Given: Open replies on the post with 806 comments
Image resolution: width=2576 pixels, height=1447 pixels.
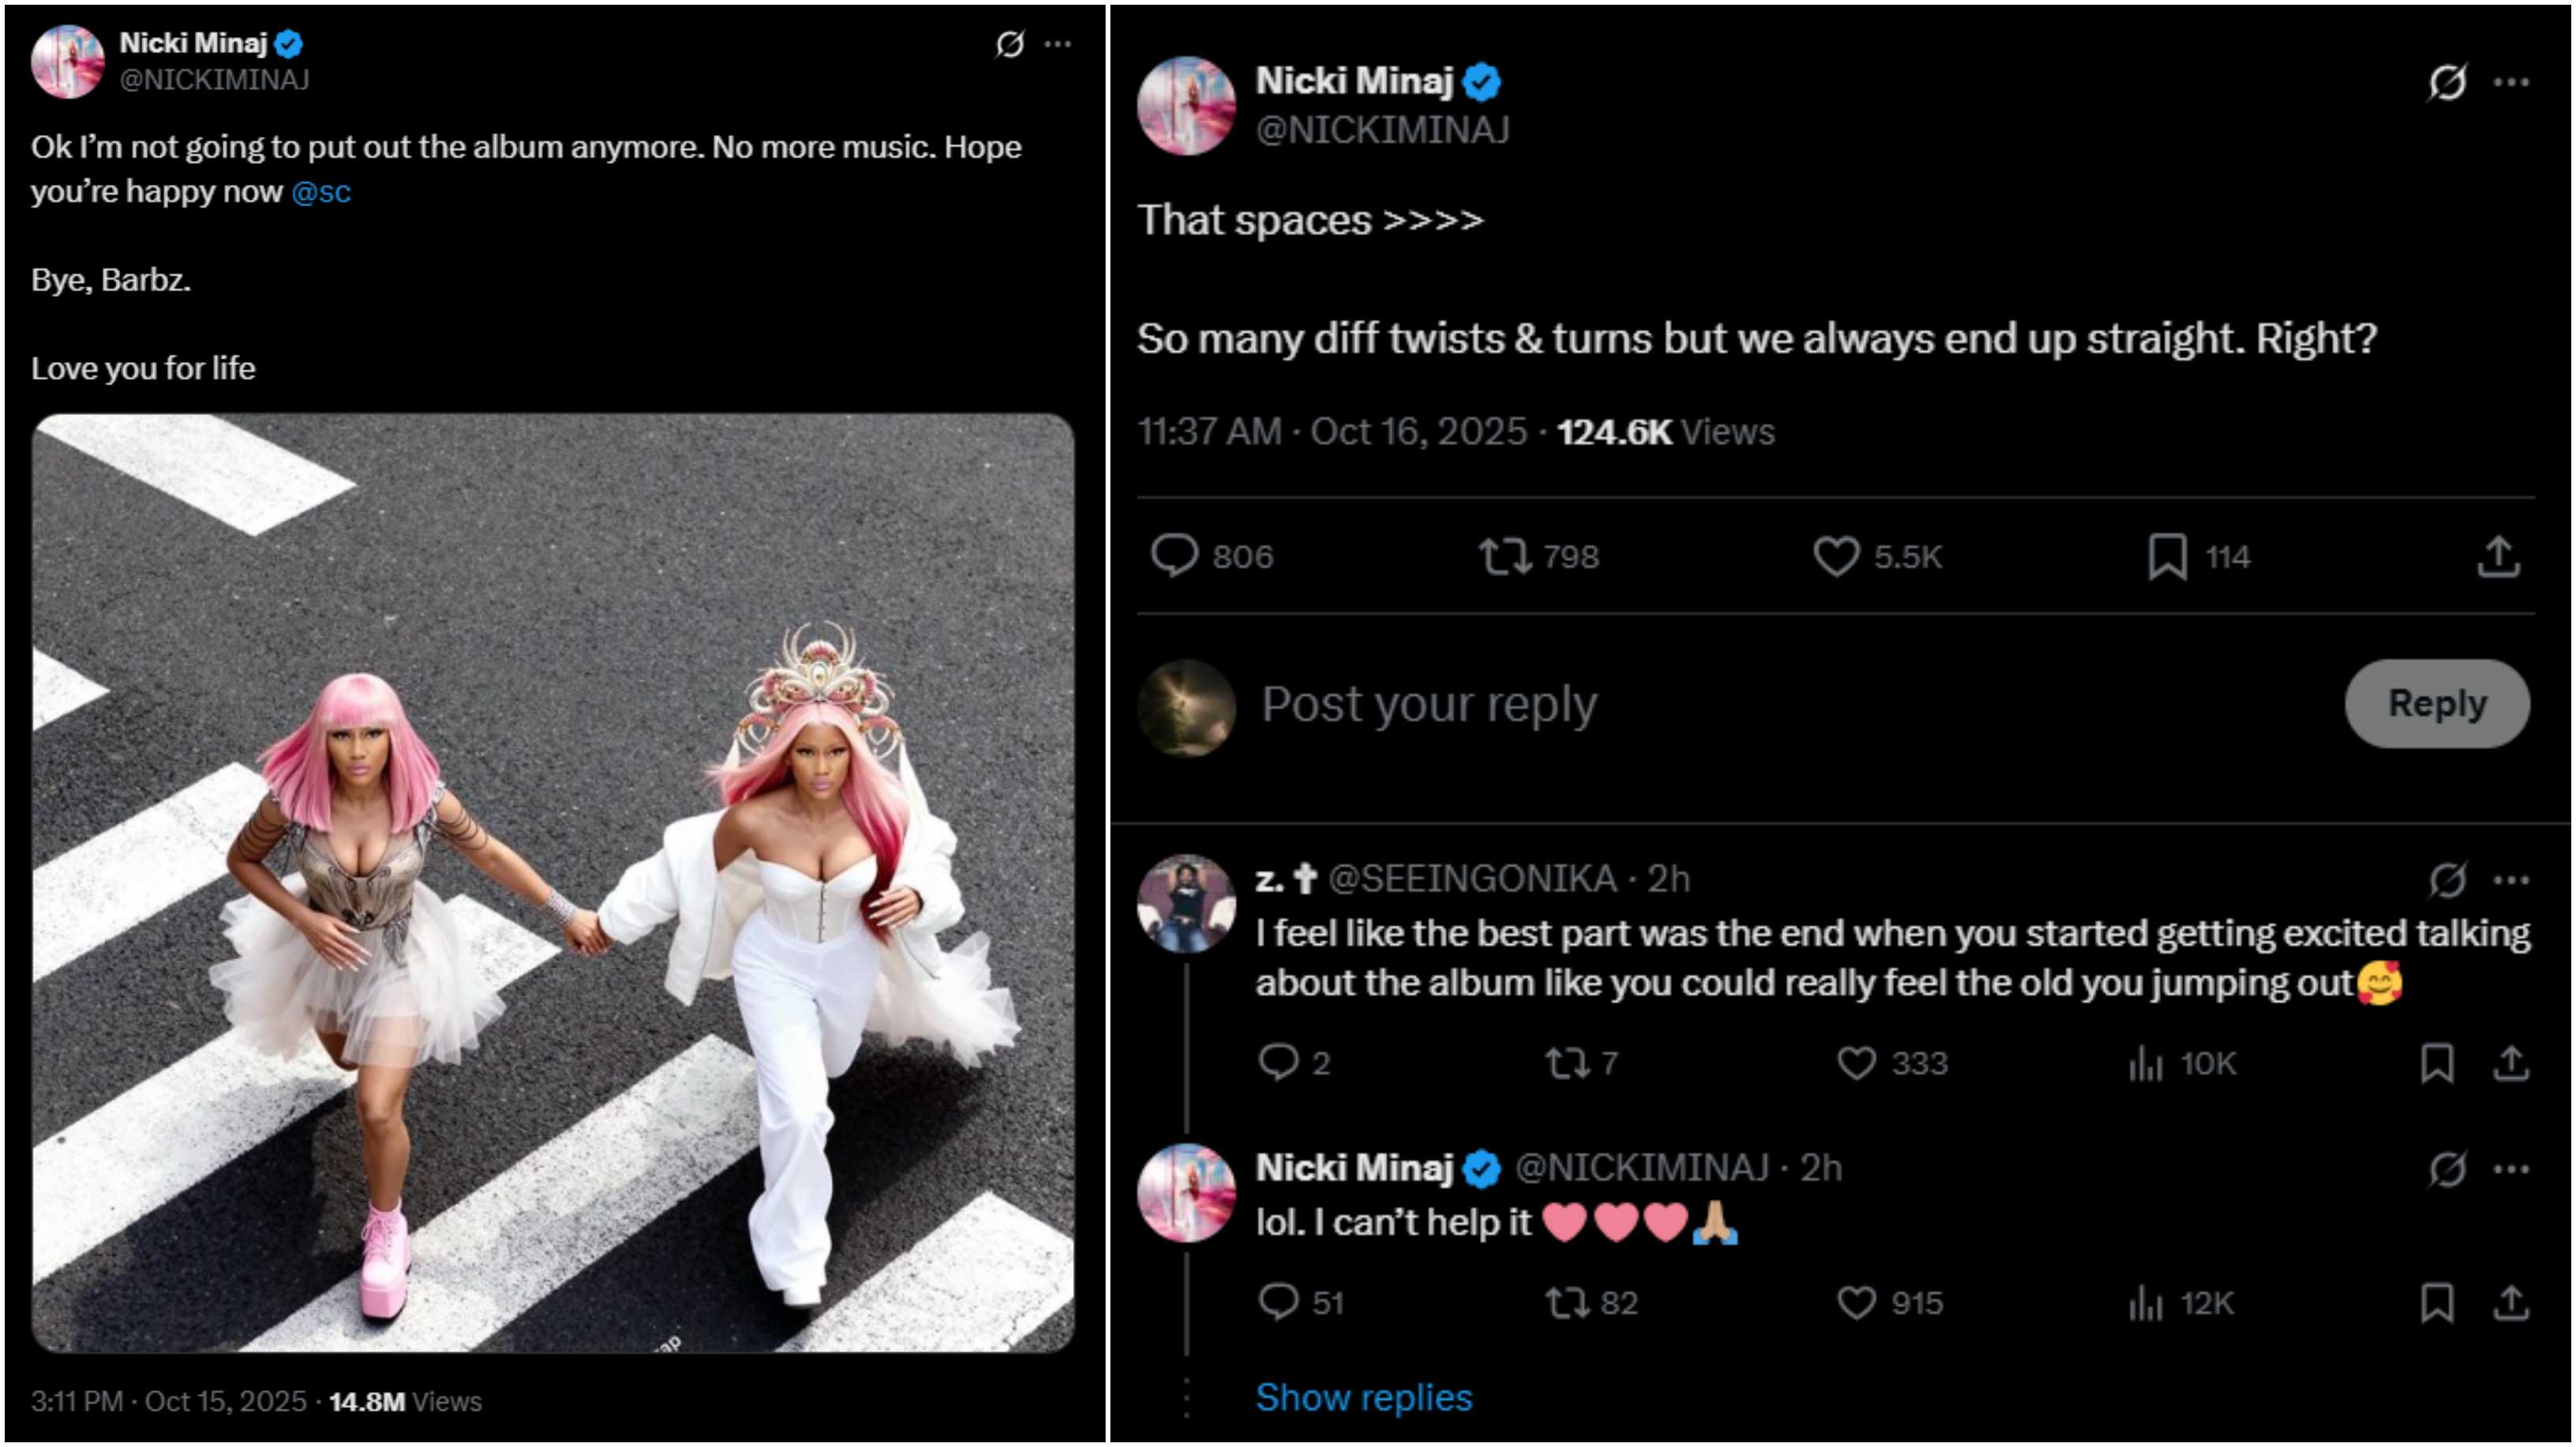Looking at the screenshot, I should 1174,556.
